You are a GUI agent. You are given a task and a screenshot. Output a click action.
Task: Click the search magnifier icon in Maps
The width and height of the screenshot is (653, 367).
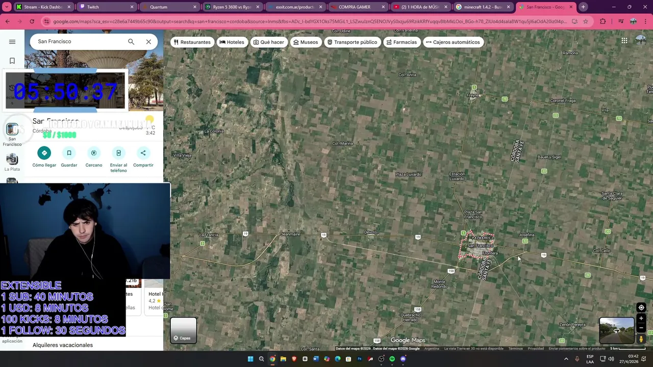(131, 42)
